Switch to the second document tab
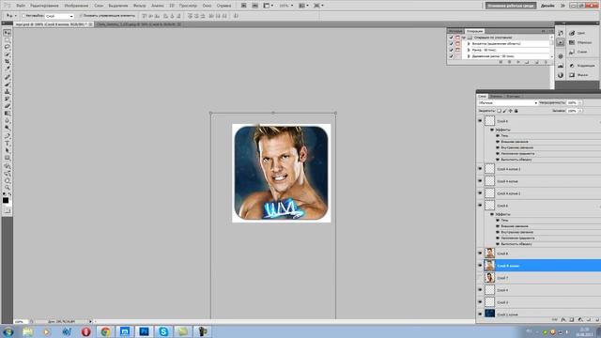 coord(139,24)
